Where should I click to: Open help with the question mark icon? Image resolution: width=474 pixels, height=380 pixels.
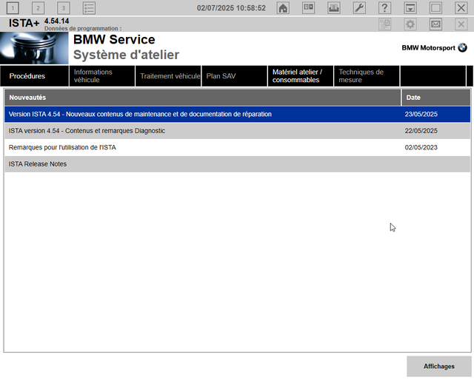pyautogui.click(x=384, y=8)
